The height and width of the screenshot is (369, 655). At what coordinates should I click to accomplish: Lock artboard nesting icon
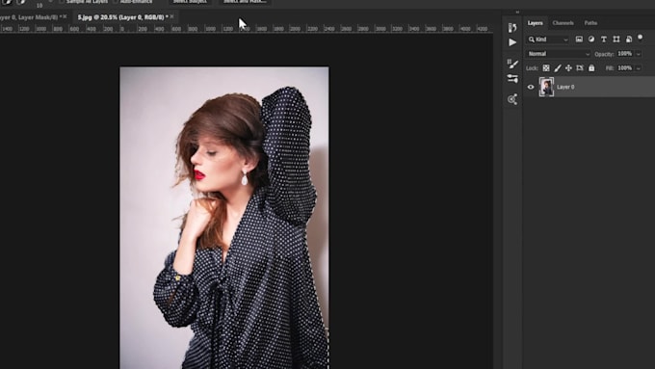pos(580,68)
